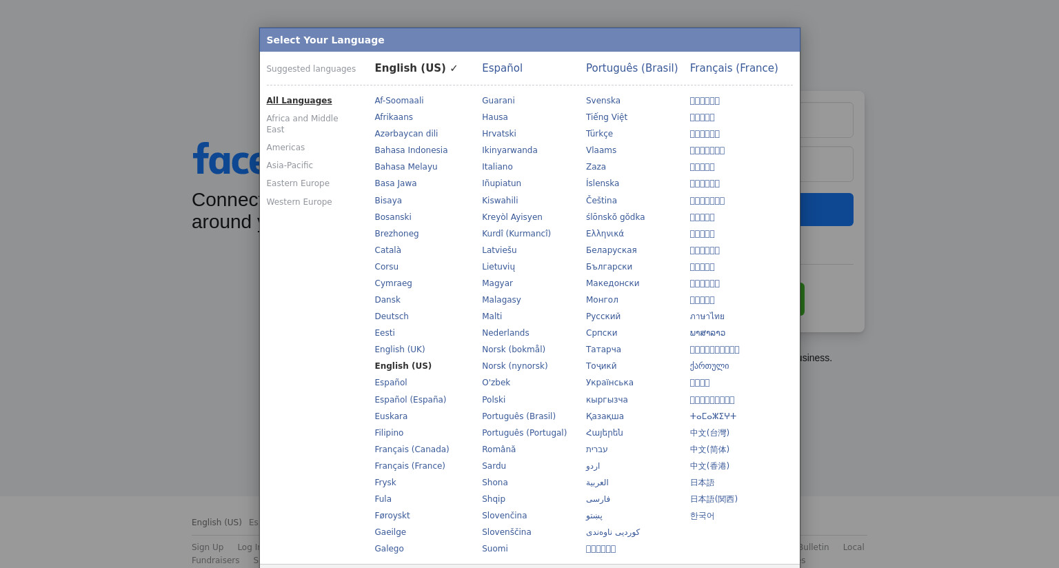Select Français (Canada)

tap(412, 449)
